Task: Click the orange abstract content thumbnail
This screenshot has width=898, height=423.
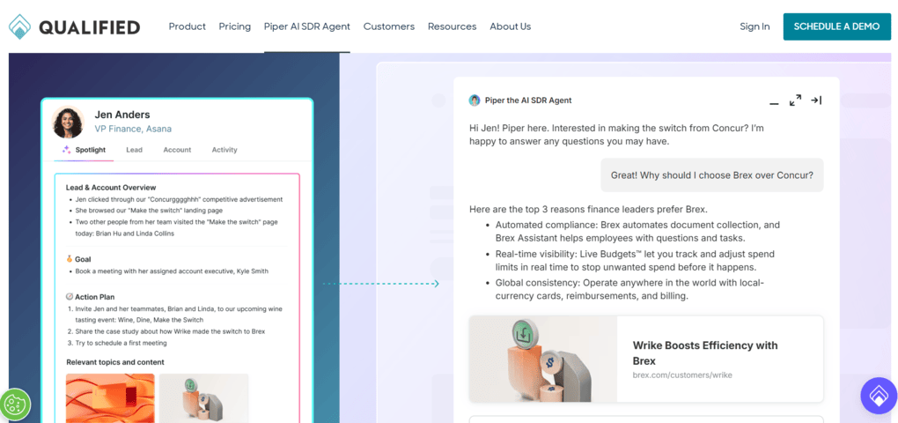Action: click(110, 397)
